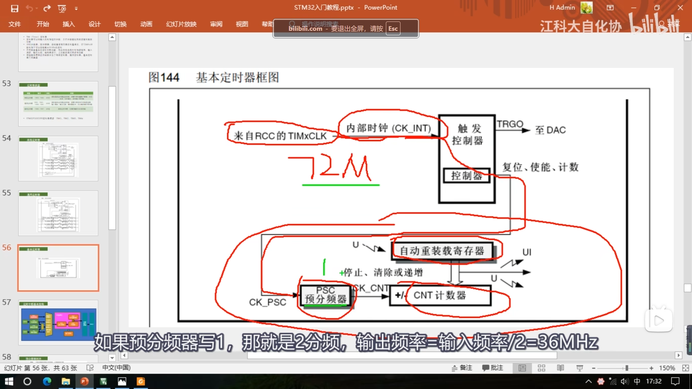Click zoom in plus button
Screen dimensions: 692x389
651,368
